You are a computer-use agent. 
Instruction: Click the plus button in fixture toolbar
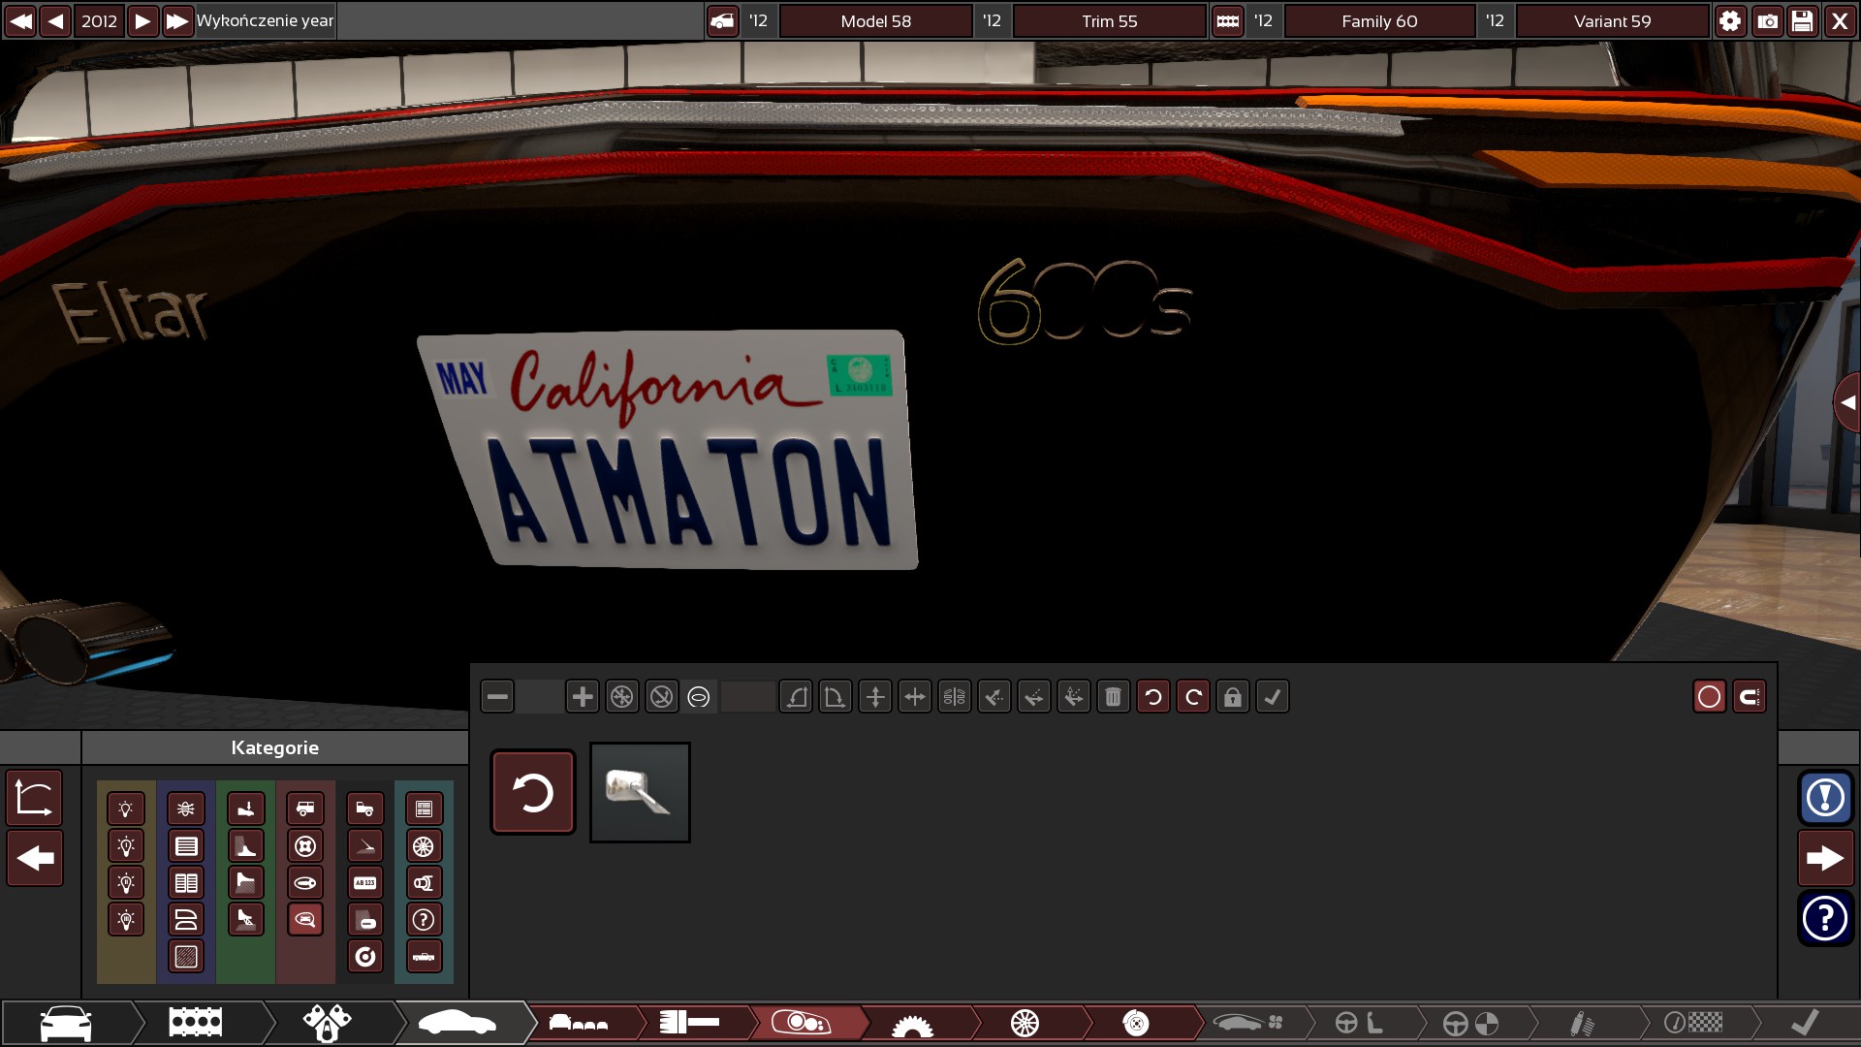(582, 696)
